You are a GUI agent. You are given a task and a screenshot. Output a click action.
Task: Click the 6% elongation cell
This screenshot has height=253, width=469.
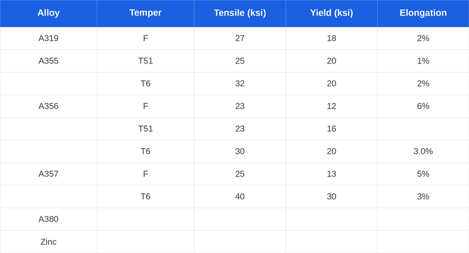[423, 106]
